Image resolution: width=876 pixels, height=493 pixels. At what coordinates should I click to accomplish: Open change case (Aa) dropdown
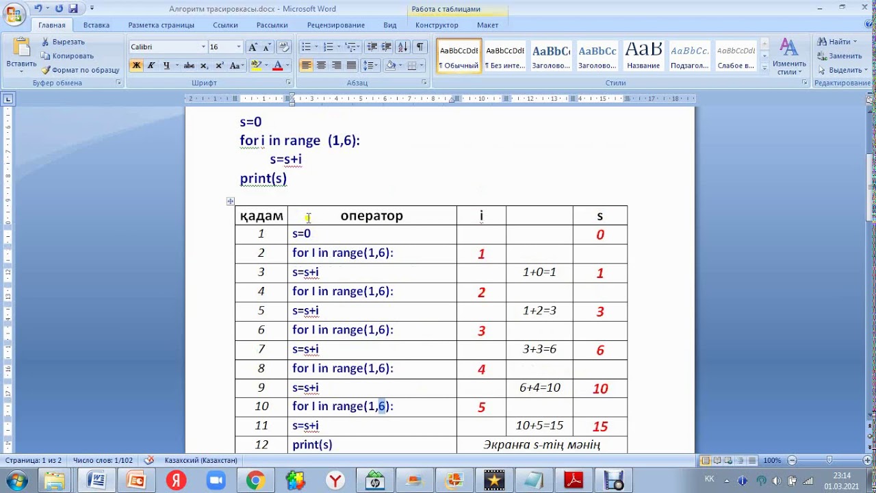[237, 66]
